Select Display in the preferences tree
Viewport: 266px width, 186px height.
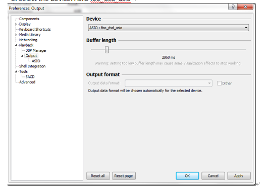25,24
